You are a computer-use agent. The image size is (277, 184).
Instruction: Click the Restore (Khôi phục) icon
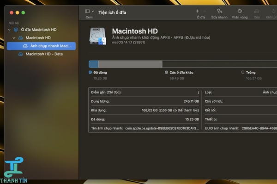(273, 11)
